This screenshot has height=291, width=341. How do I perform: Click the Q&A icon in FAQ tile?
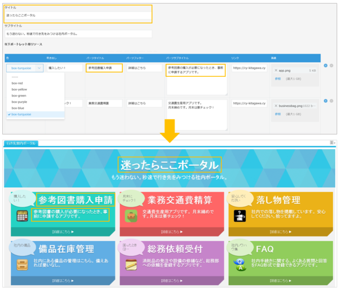(x=241, y=266)
